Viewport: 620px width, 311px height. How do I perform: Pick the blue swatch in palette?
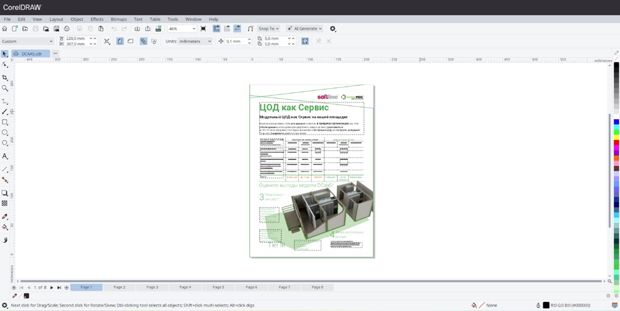[616, 122]
